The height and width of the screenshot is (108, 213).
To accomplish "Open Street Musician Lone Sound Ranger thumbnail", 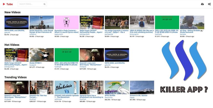I will (x=42, y=22).
